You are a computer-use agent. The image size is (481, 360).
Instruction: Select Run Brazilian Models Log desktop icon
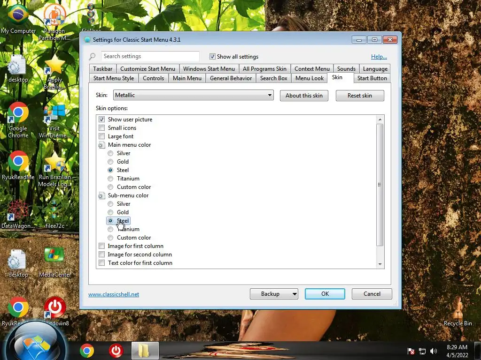point(54,168)
